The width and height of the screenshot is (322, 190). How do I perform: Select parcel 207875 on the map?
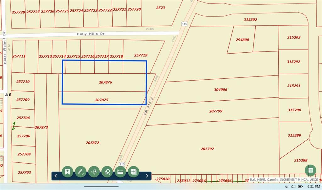(x=102, y=100)
